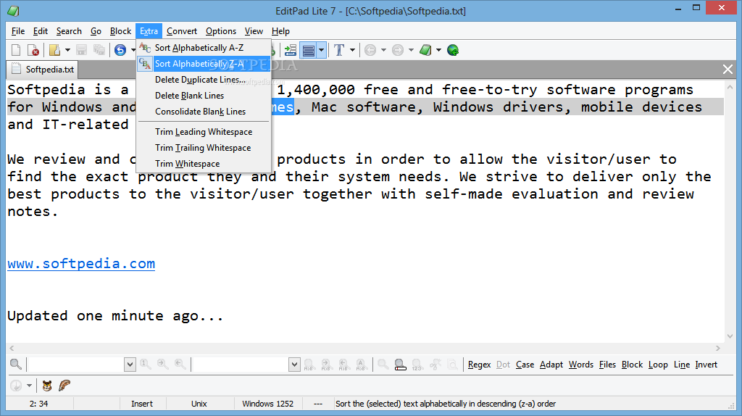Click the Close File toolbar icon

click(x=33, y=50)
